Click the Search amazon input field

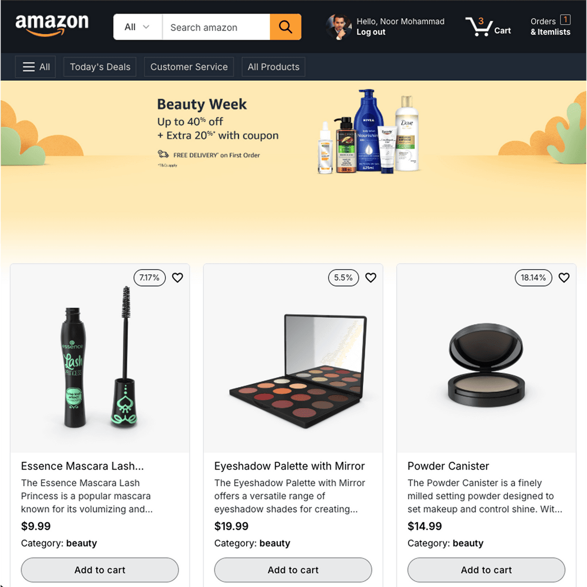pos(216,27)
